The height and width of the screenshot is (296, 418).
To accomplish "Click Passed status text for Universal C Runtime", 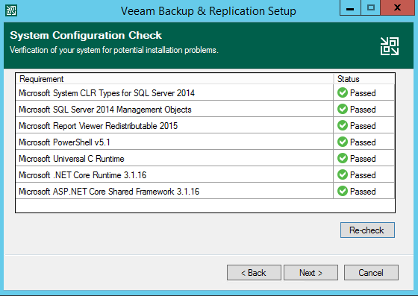I will (x=363, y=159).
